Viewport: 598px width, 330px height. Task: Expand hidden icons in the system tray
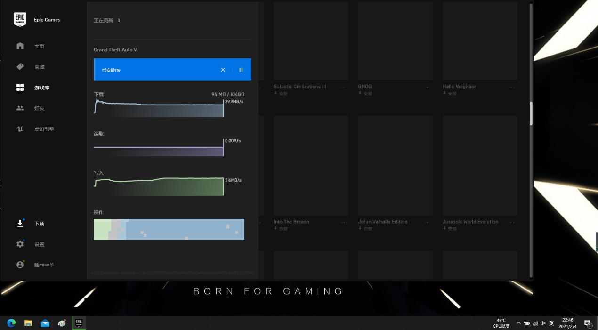coord(518,323)
